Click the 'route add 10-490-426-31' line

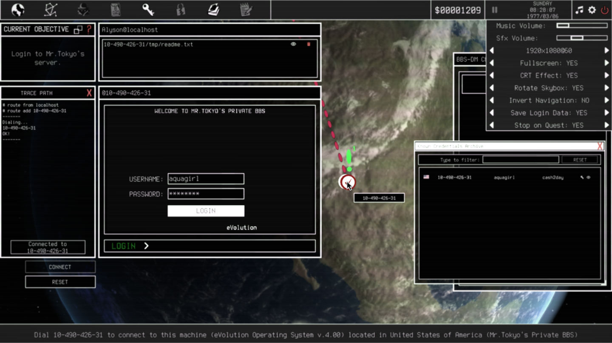click(34, 111)
